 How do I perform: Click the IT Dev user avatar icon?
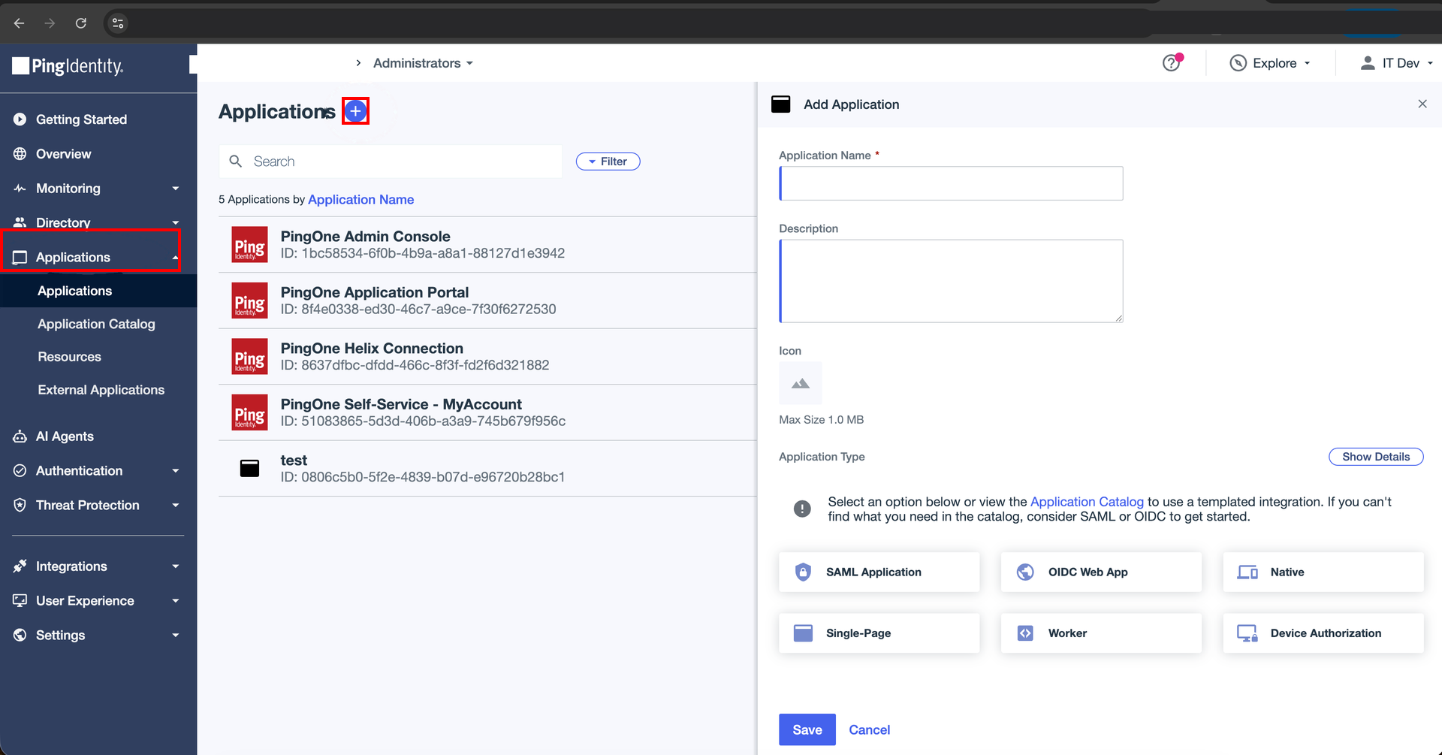(1368, 63)
